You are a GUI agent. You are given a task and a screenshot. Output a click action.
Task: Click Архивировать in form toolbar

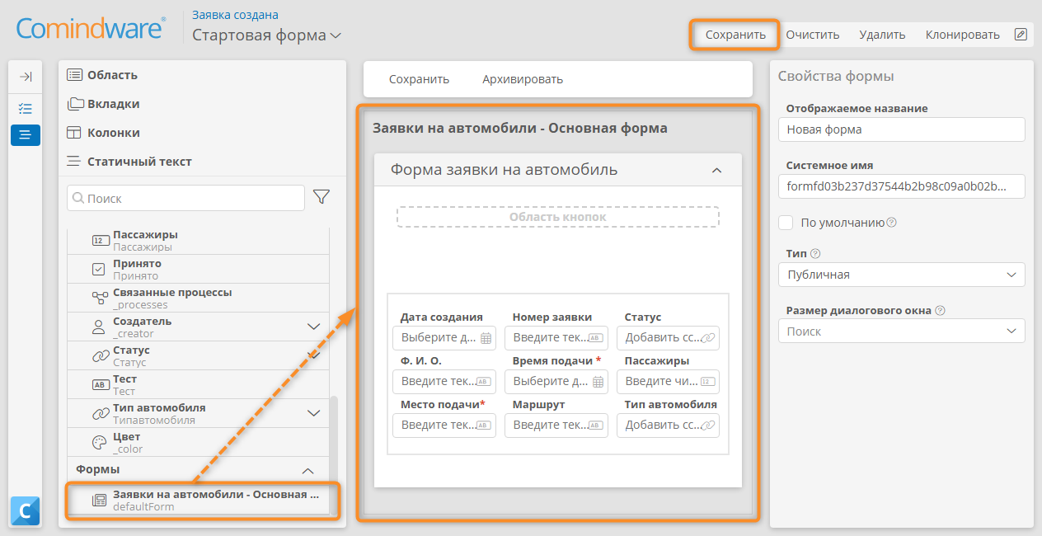click(x=523, y=79)
